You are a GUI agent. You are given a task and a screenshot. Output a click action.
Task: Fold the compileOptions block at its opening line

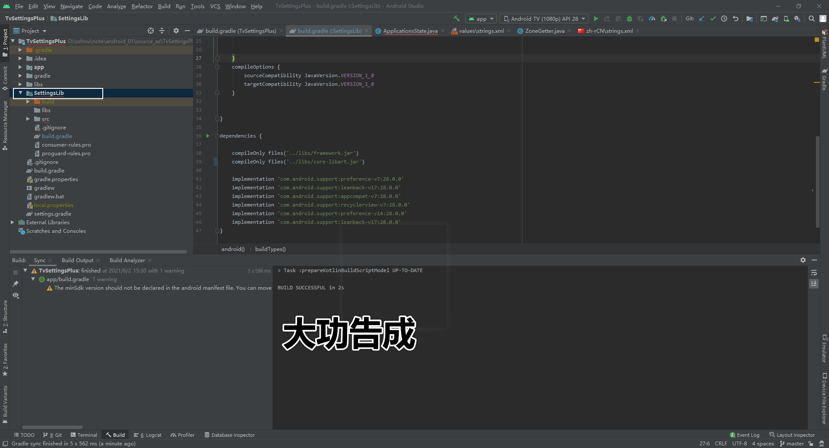tap(217, 67)
